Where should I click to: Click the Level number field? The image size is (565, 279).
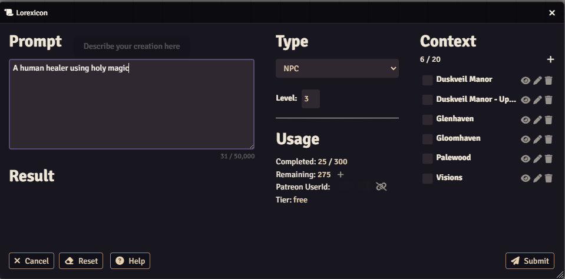pos(310,99)
